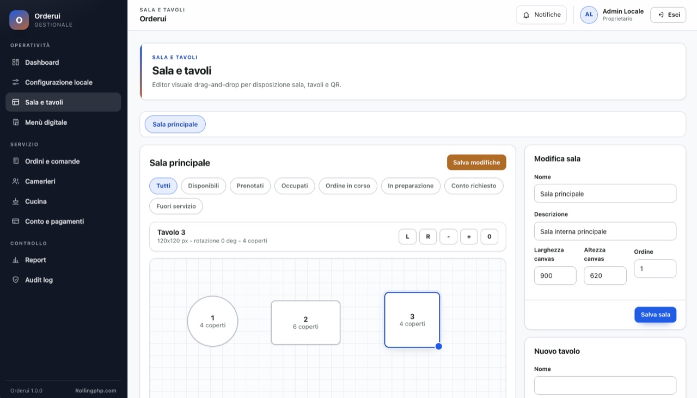Click the Audit log shield icon
Image resolution: width=697 pixels, height=398 pixels.
[16, 280]
